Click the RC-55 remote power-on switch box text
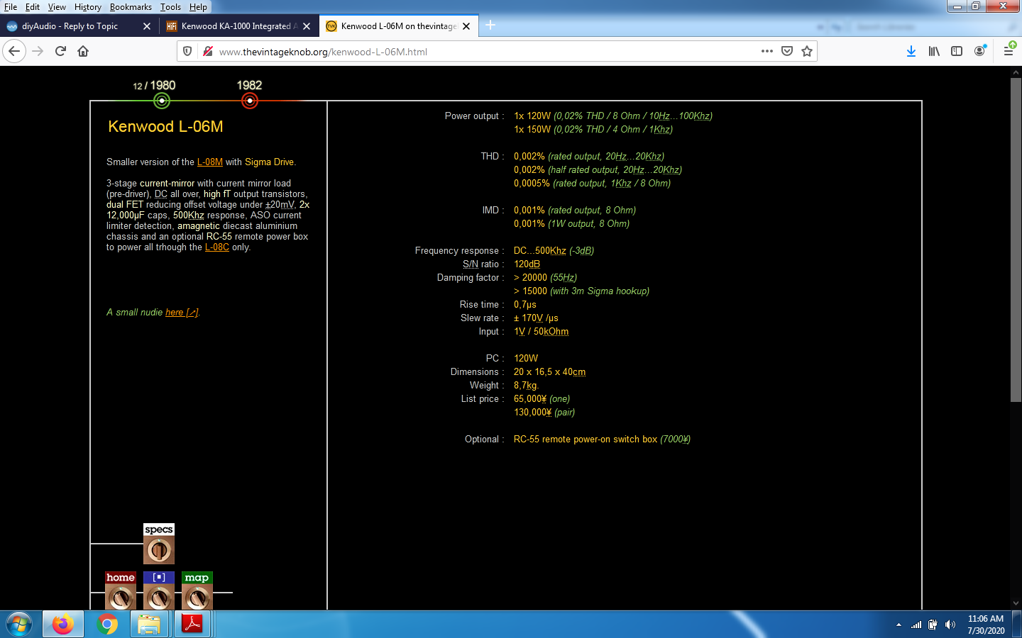This screenshot has width=1022, height=638. pos(586,440)
